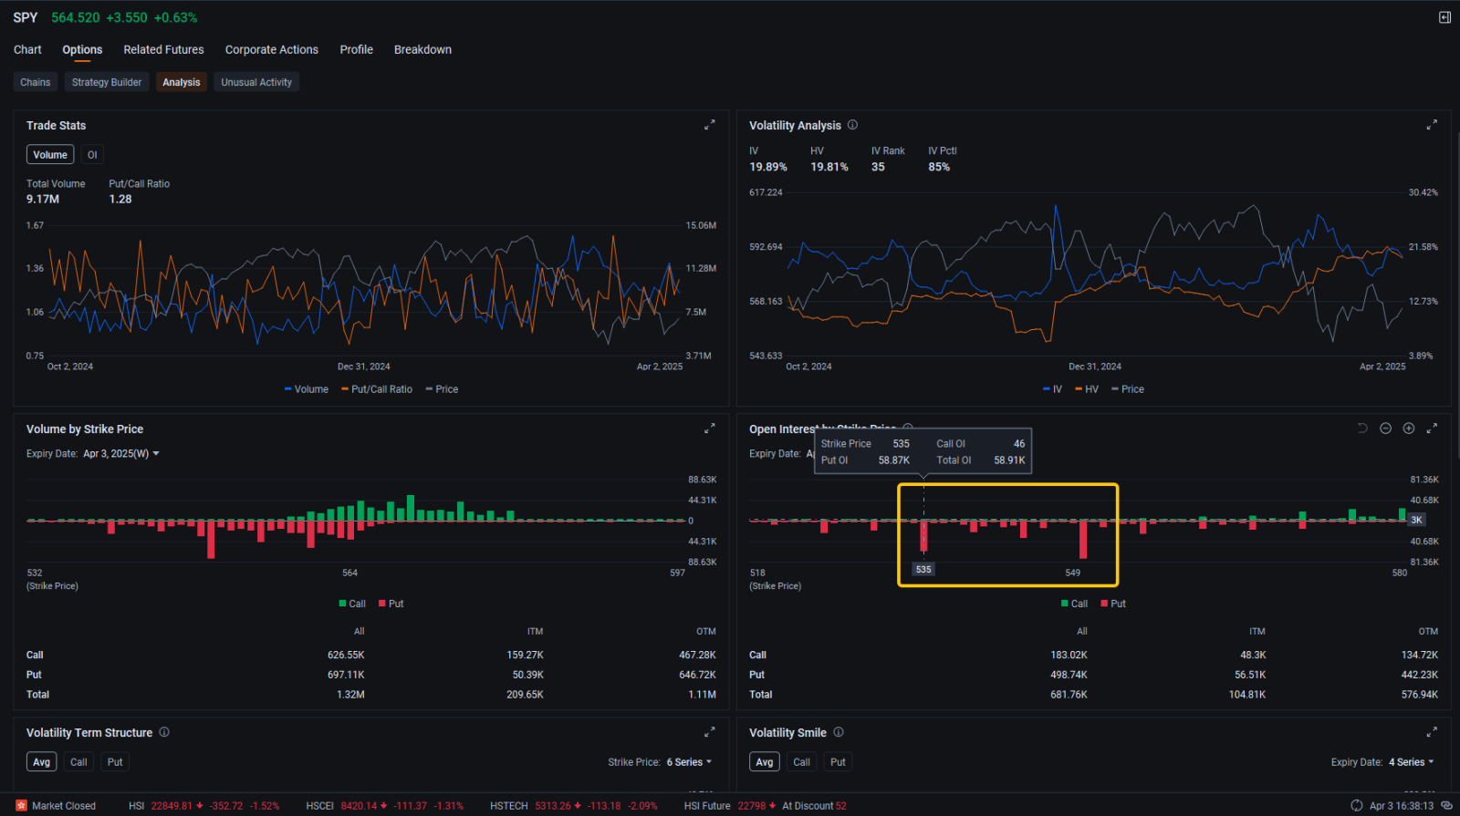Click the HSTECH index quote in status bar
This screenshot has height=816, width=1460.
pos(574,806)
